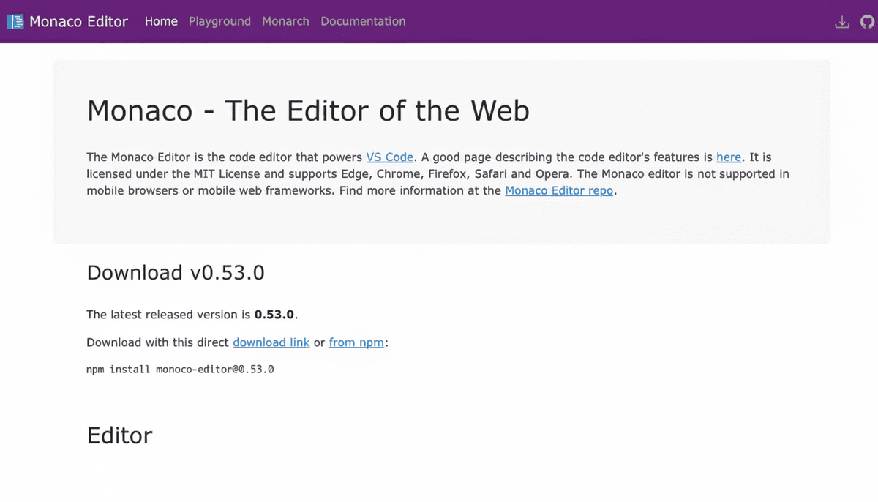The width and height of the screenshot is (878, 502).
Task: Open the Monaco Editor repo link
Action: pyautogui.click(x=559, y=190)
